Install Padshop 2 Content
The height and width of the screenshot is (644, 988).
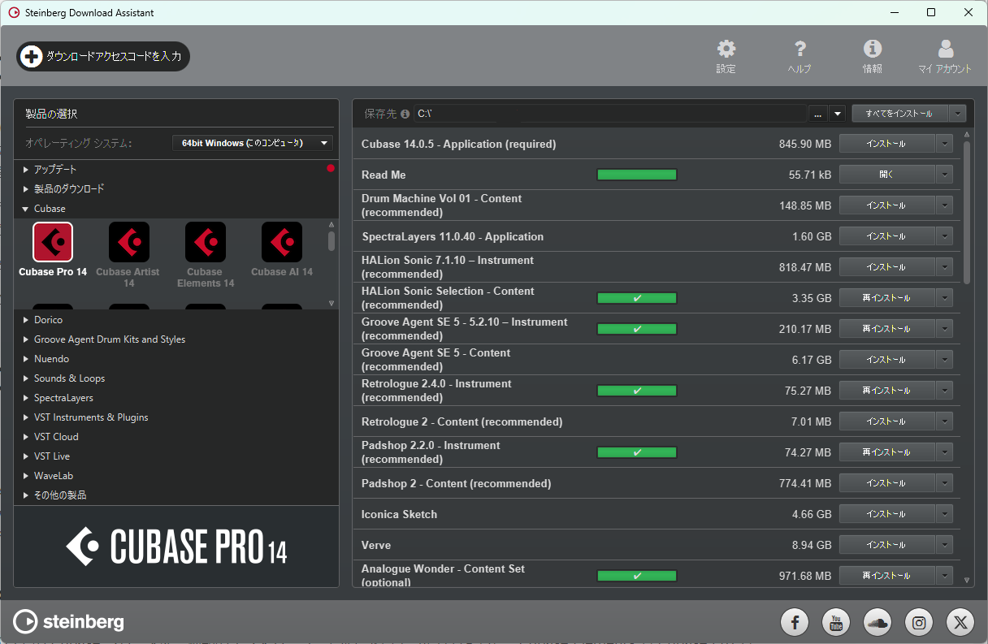[886, 483]
